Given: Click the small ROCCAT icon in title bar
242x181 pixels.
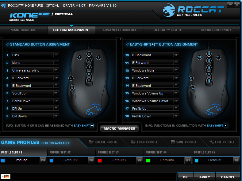Looking at the screenshot, I should coord(4,6).
